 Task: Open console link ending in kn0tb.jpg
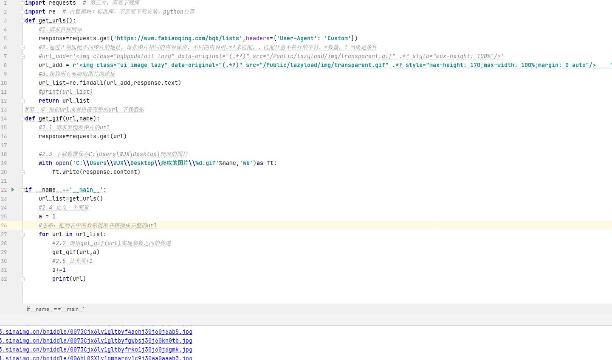coord(96,340)
